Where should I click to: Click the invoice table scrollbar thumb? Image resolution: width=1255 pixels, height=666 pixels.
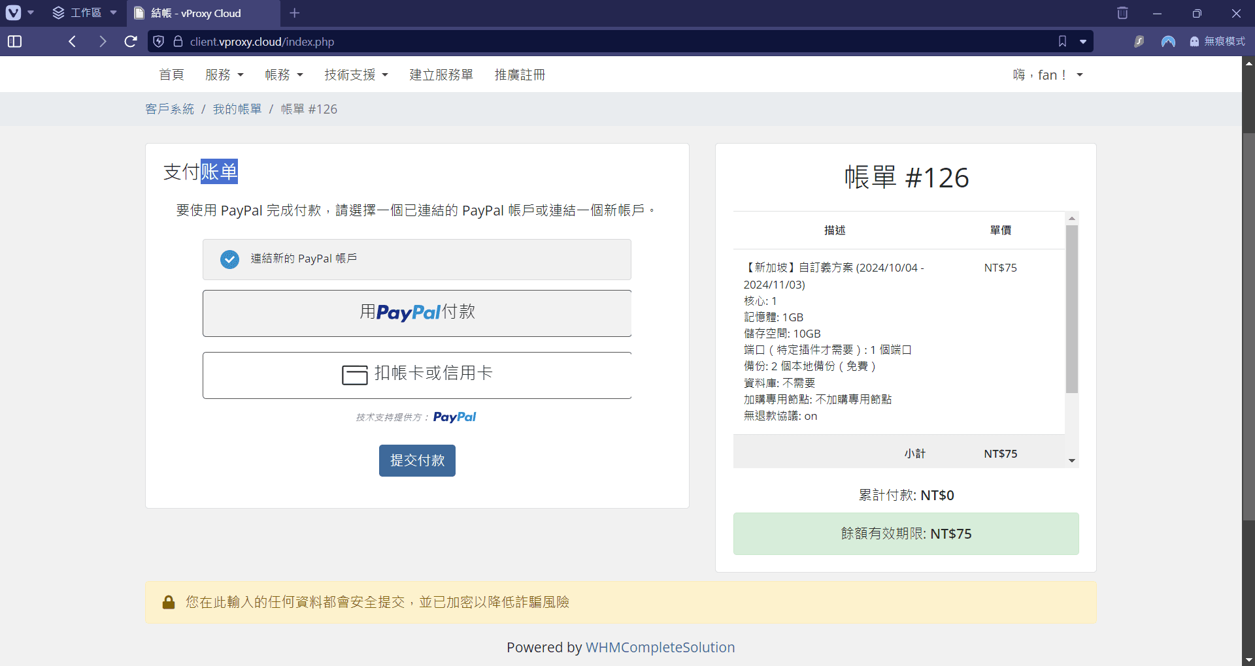1072,309
